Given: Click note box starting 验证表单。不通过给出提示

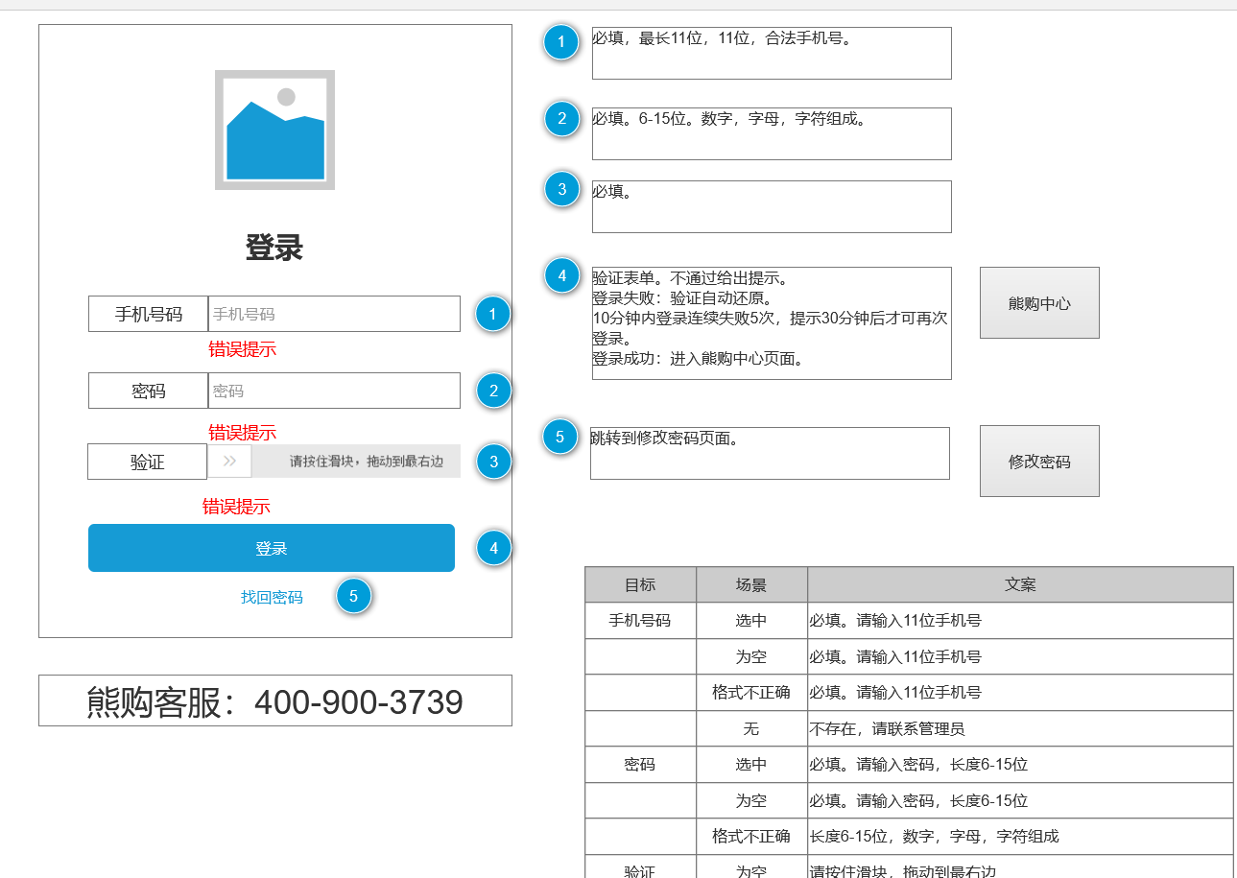Looking at the screenshot, I should [x=772, y=323].
